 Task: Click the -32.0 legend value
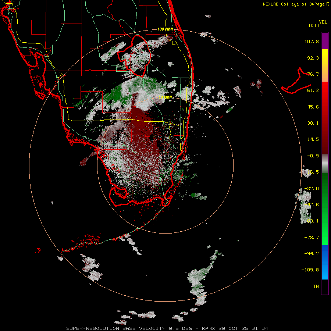pyautogui.click(x=312, y=189)
